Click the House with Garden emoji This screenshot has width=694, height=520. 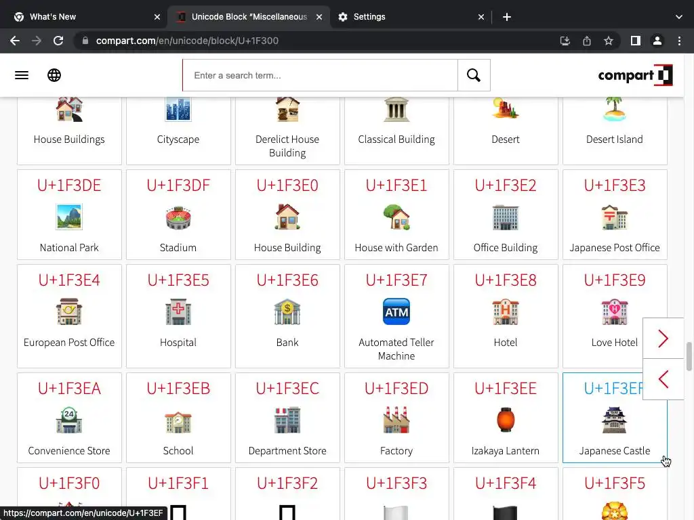[396, 217]
